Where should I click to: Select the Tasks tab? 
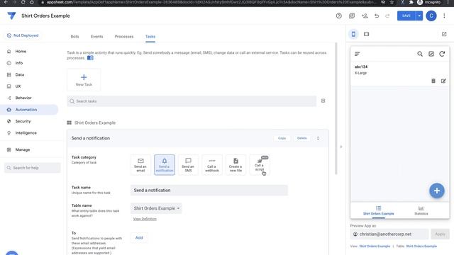(x=150, y=36)
